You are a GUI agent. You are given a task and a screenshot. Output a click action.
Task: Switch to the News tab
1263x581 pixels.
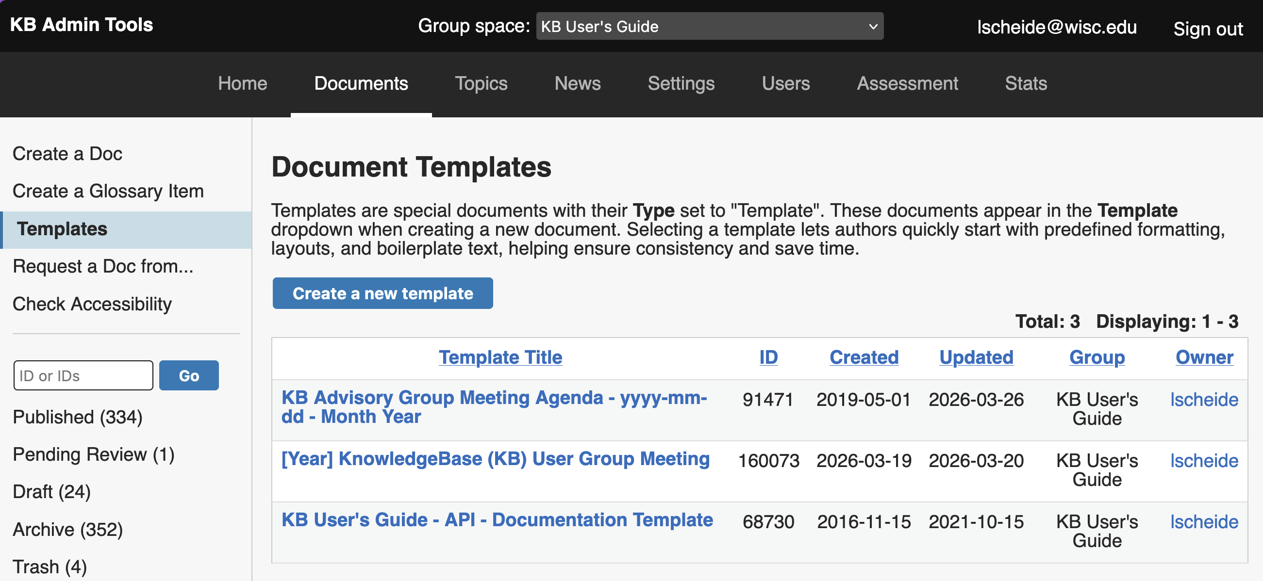point(577,83)
